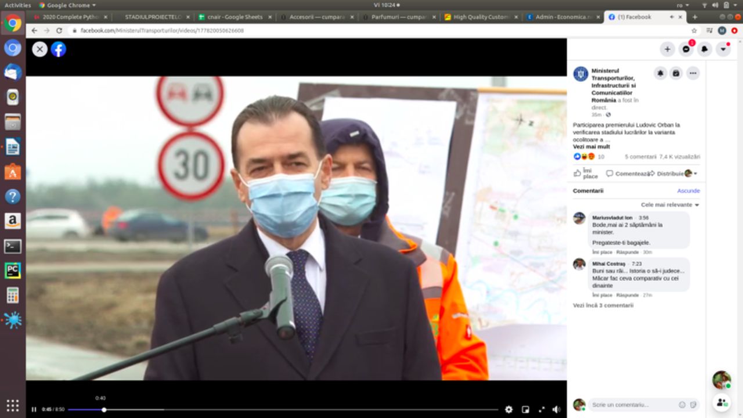Mute the video volume

(x=556, y=409)
